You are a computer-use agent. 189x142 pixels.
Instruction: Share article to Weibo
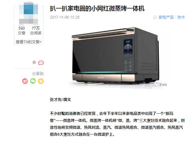tap(25, 81)
